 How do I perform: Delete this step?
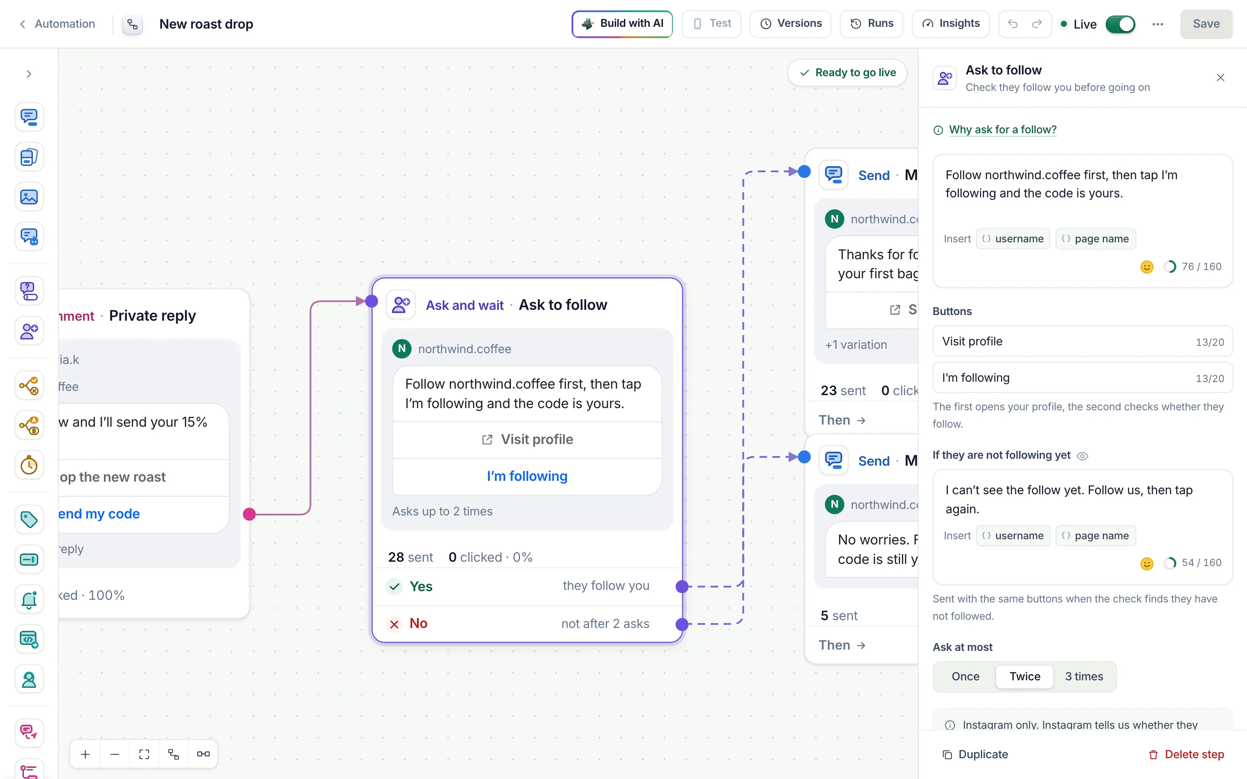tap(1186, 755)
